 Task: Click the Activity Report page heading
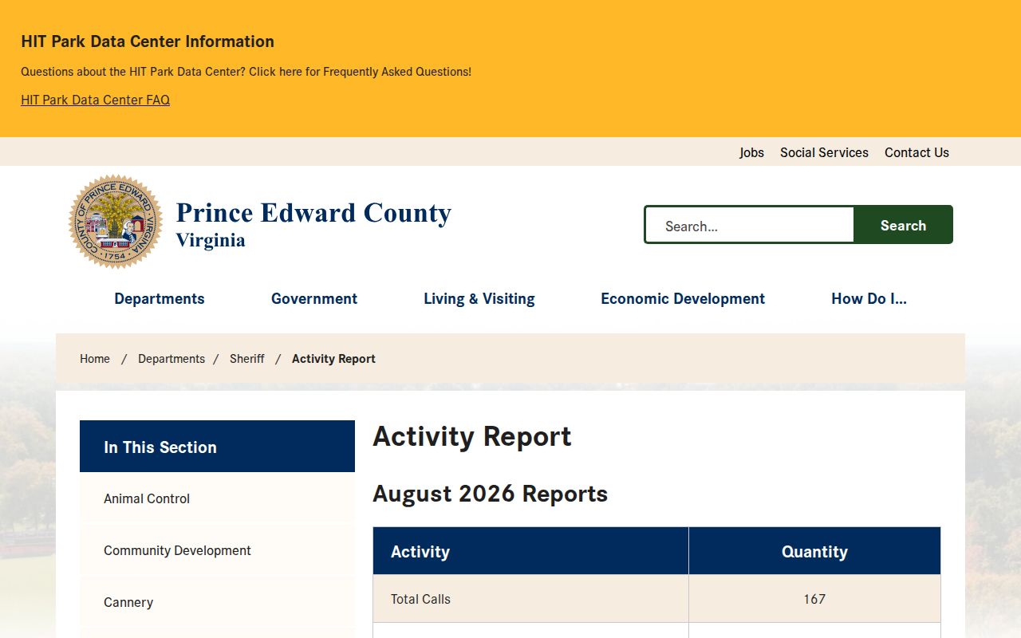(472, 436)
